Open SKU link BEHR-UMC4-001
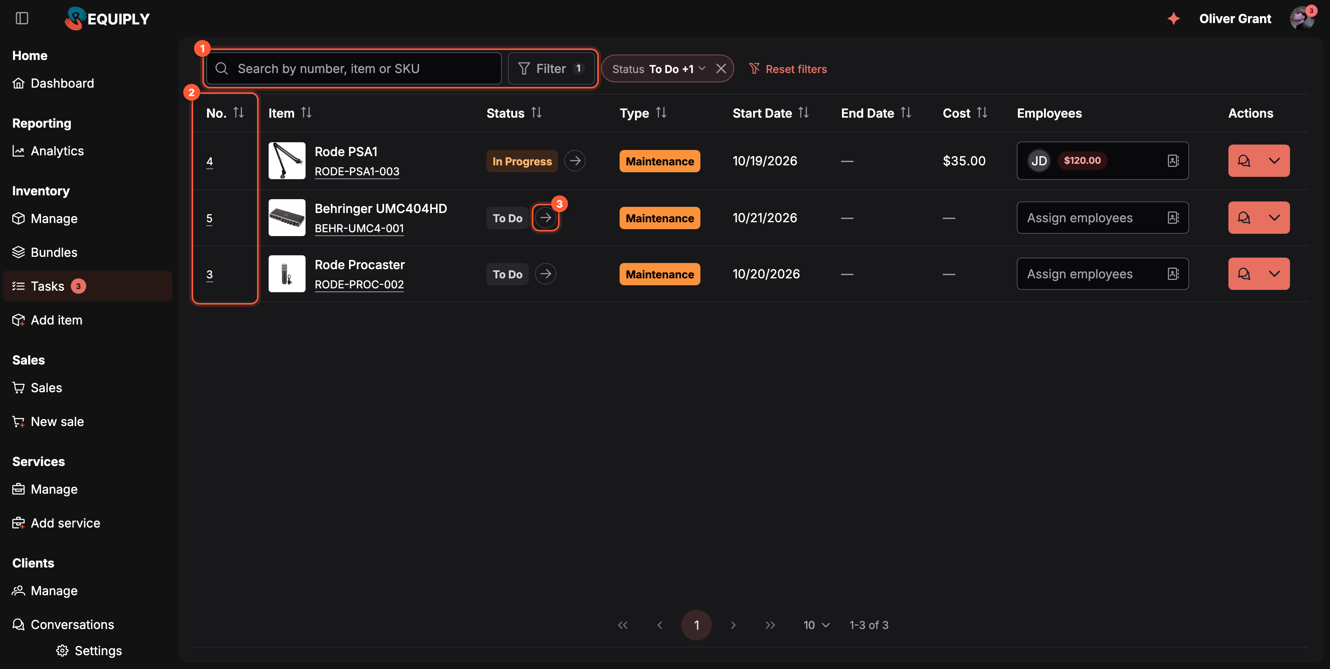Image resolution: width=1330 pixels, height=669 pixels. (x=359, y=228)
